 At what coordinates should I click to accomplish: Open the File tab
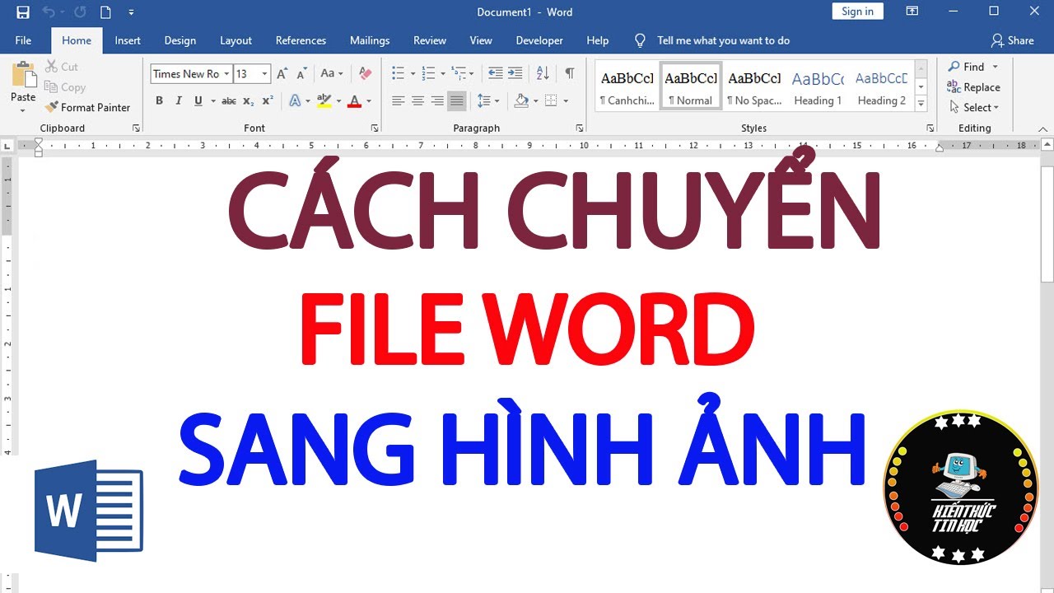(23, 40)
